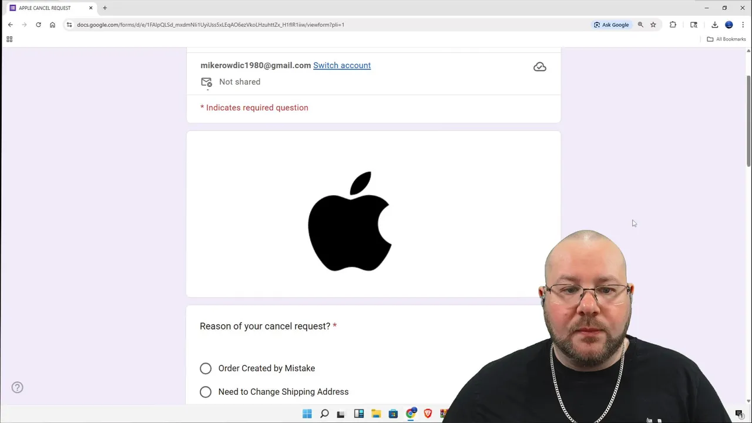Open a new tab with the plus icon
752x423 pixels.
coord(105,8)
